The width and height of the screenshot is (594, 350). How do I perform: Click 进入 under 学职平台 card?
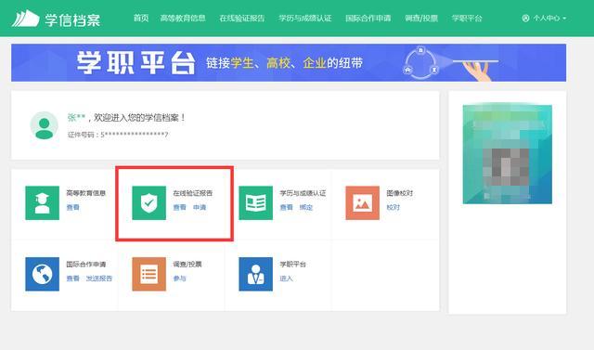(287, 279)
